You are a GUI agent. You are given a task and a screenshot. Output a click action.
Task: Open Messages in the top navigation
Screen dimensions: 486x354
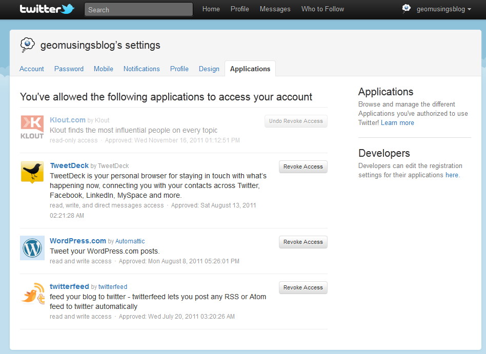coord(275,9)
